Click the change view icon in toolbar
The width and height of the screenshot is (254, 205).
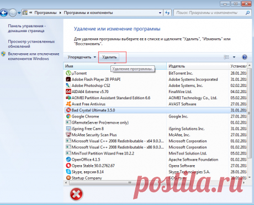pos(226,57)
